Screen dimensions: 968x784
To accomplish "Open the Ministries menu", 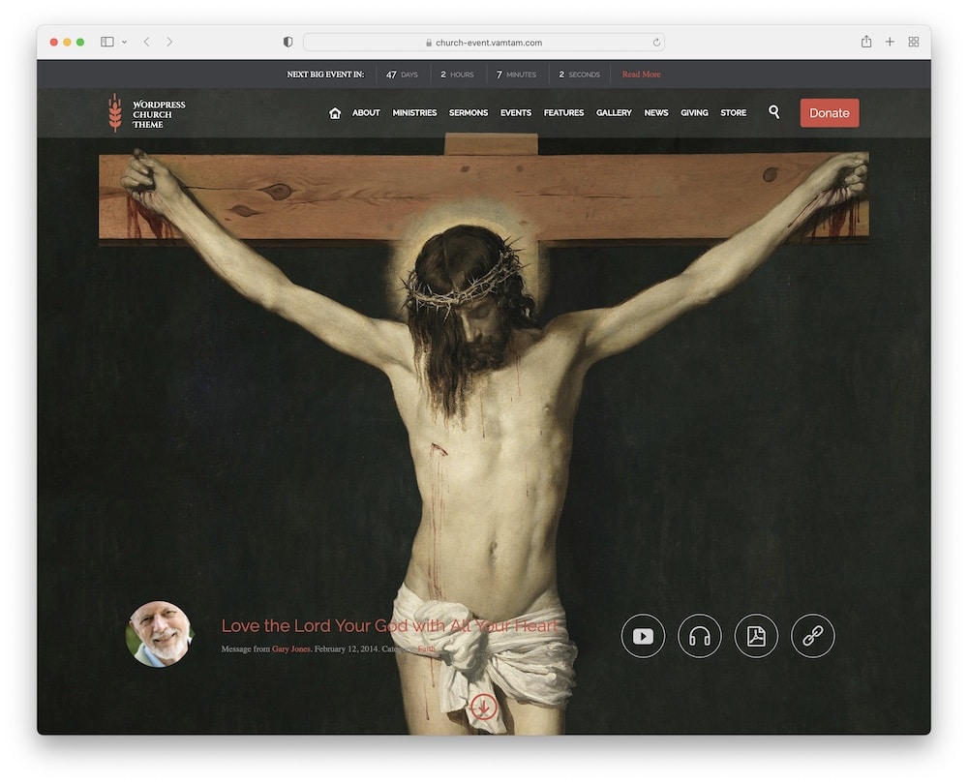I will point(414,113).
